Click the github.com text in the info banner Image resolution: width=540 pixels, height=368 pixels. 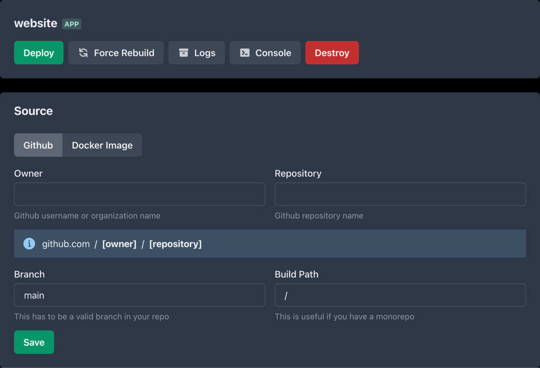point(66,244)
